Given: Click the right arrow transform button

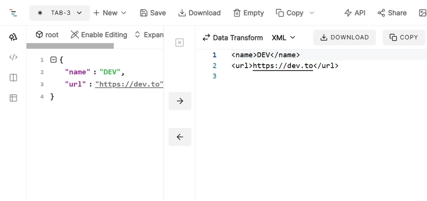Looking at the screenshot, I should 180,101.
